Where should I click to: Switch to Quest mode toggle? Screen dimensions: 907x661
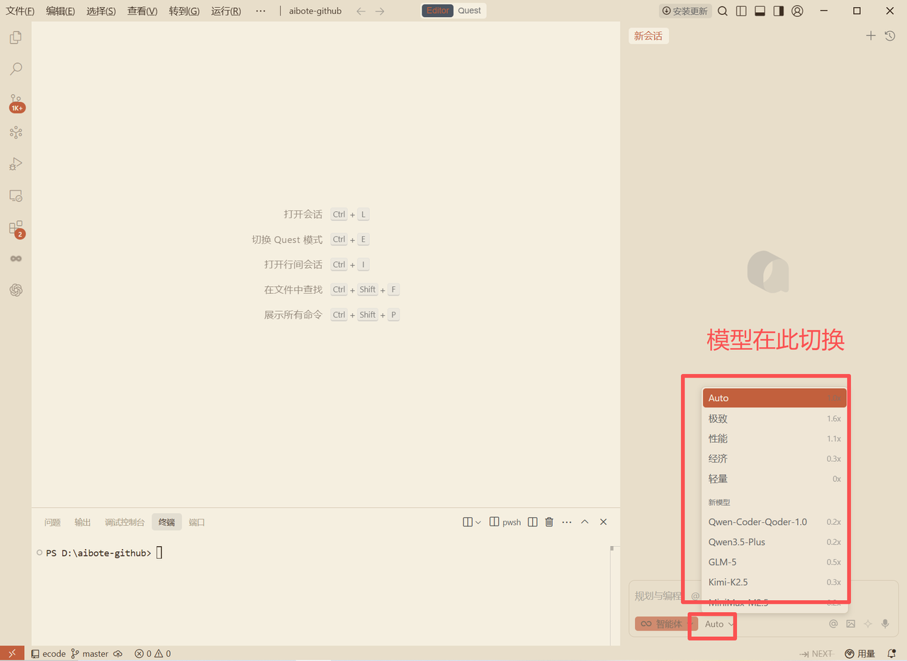469,11
